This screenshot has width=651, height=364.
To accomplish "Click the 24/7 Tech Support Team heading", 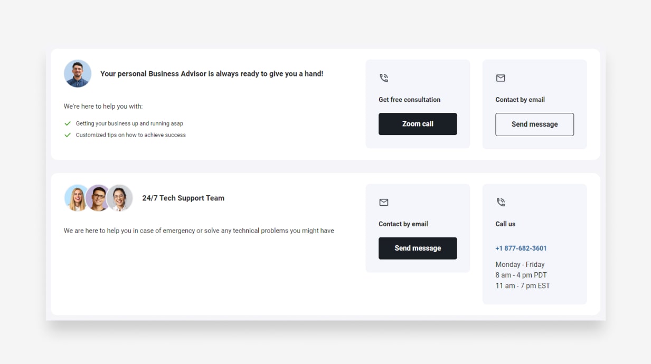I will point(183,198).
